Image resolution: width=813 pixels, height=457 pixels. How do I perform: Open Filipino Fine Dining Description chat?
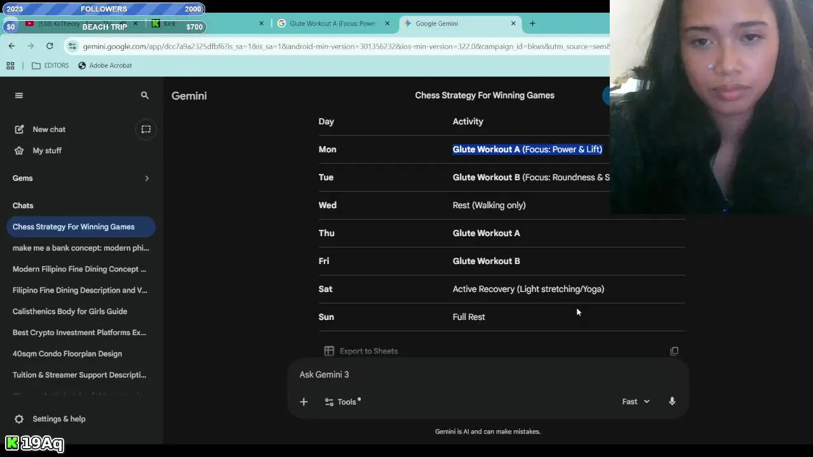tap(81, 290)
